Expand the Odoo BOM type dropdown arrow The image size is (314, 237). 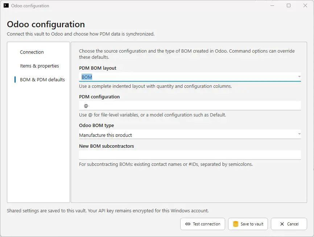pyautogui.click(x=299, y=134)
